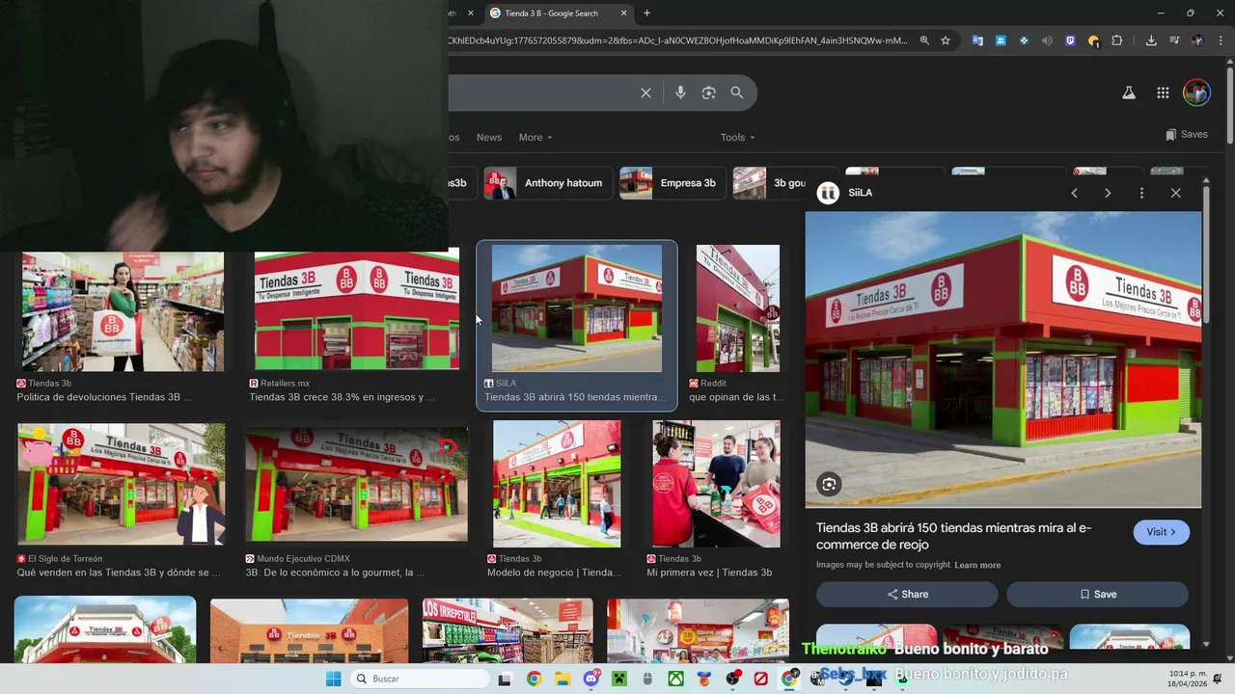Open the Learn more copyright link
This screenshot has height=694, width=1235.
click(x=977, y=565)
